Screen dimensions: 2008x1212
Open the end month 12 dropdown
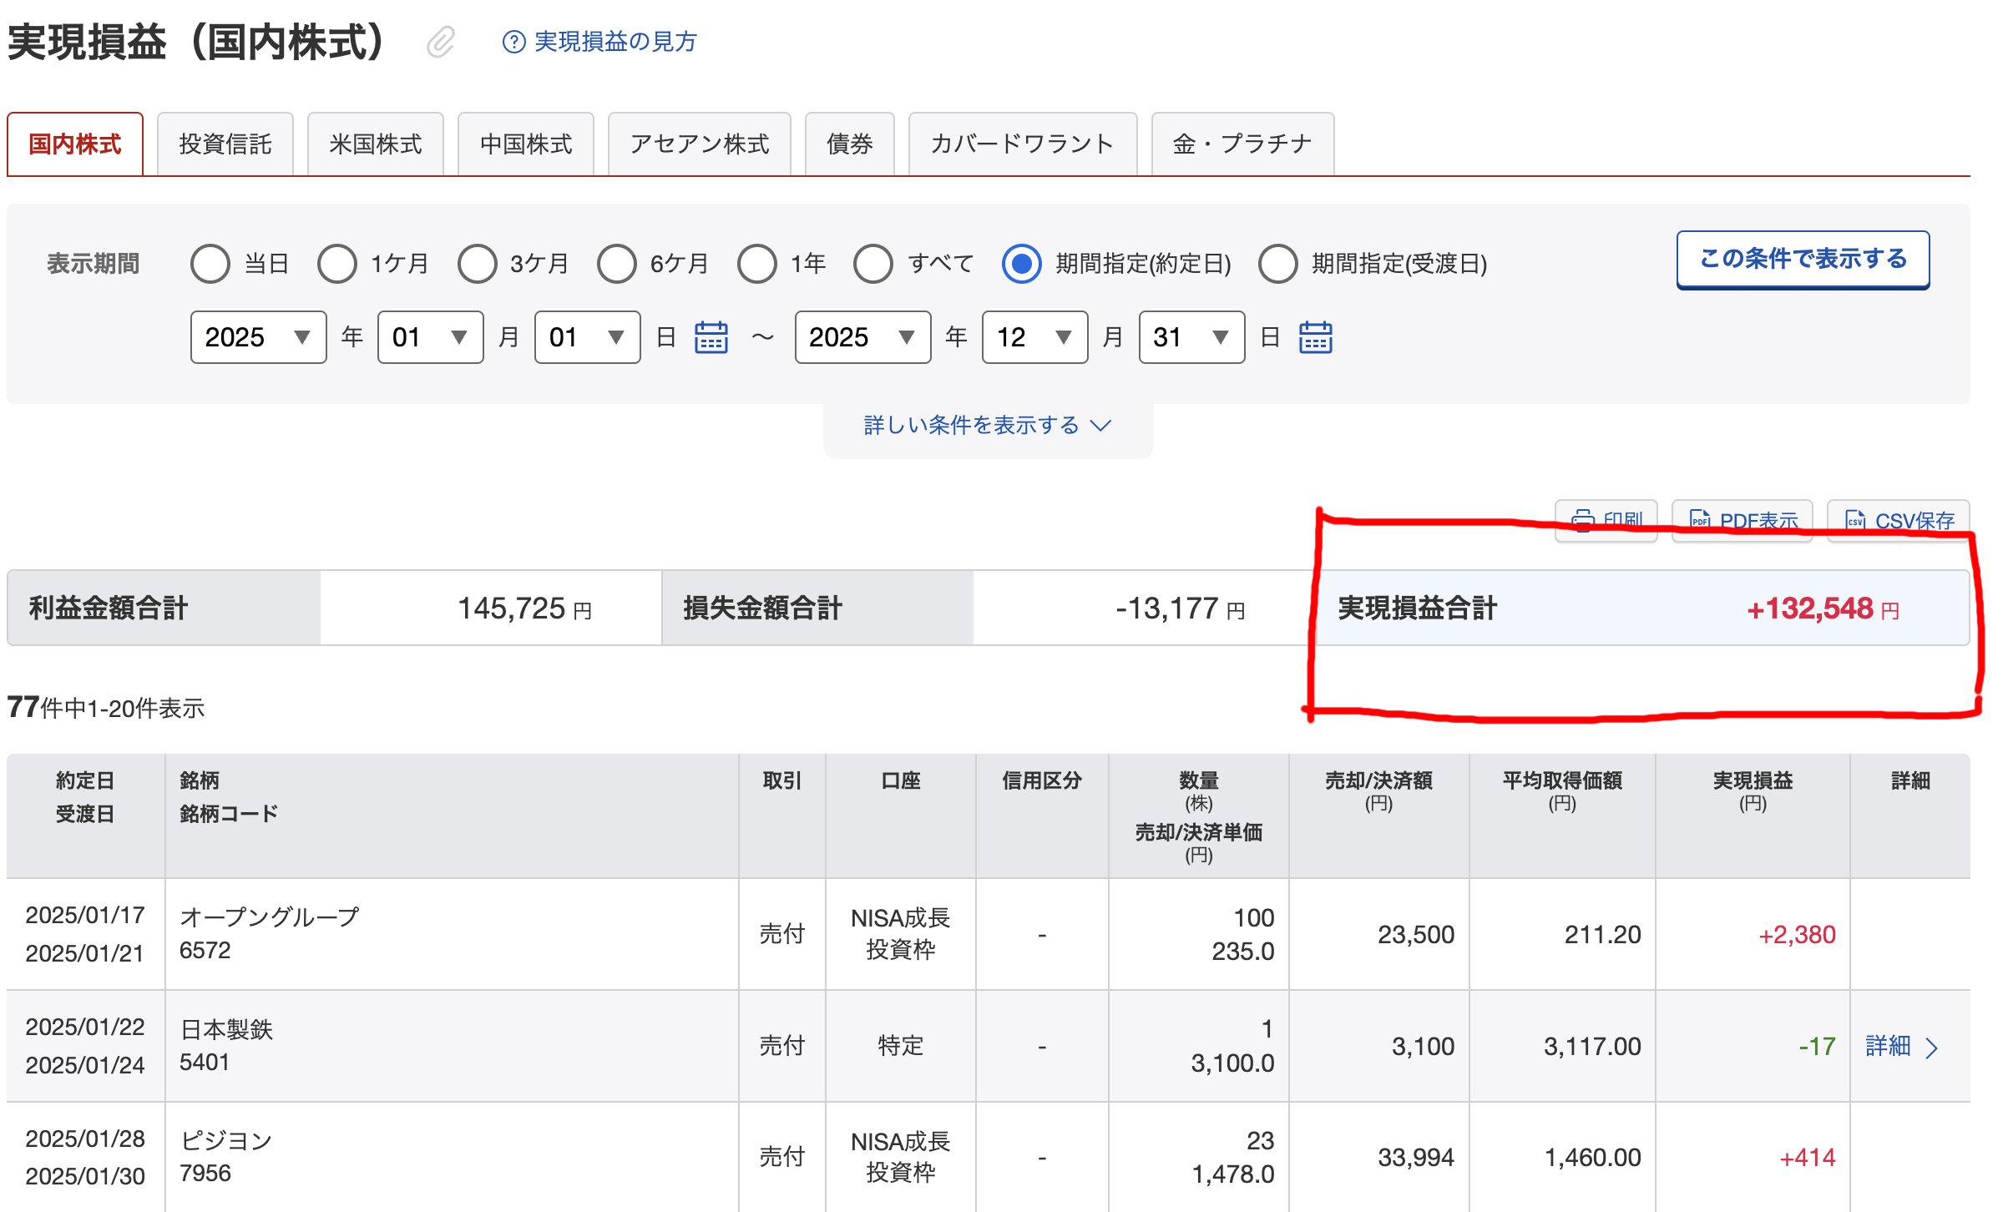point(1034,338)
